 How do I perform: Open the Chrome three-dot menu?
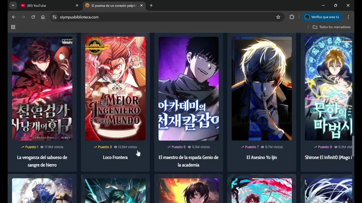(348, 17)
